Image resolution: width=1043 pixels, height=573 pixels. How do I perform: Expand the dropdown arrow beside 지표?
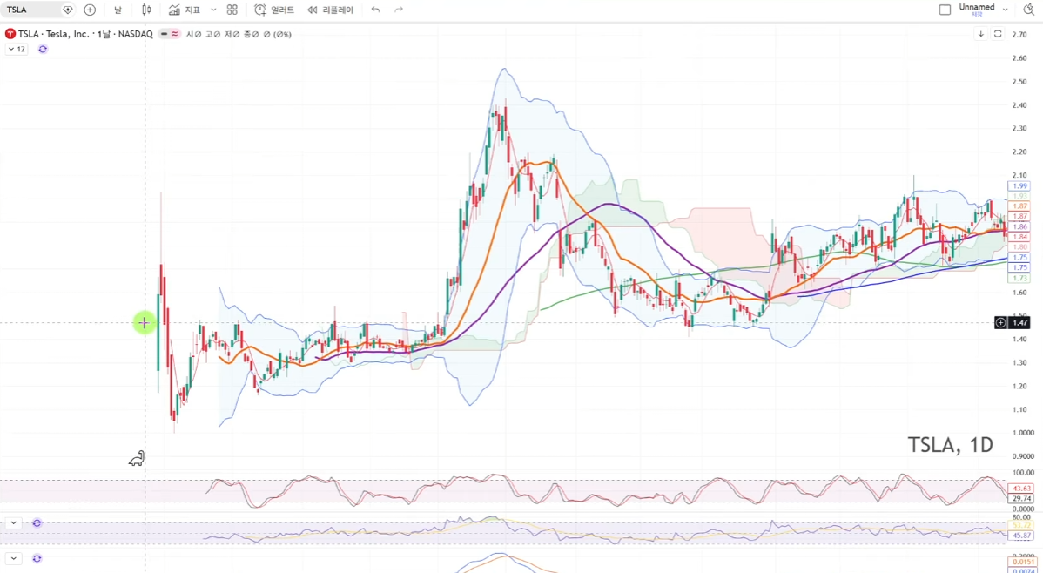[x=213, y=10]
